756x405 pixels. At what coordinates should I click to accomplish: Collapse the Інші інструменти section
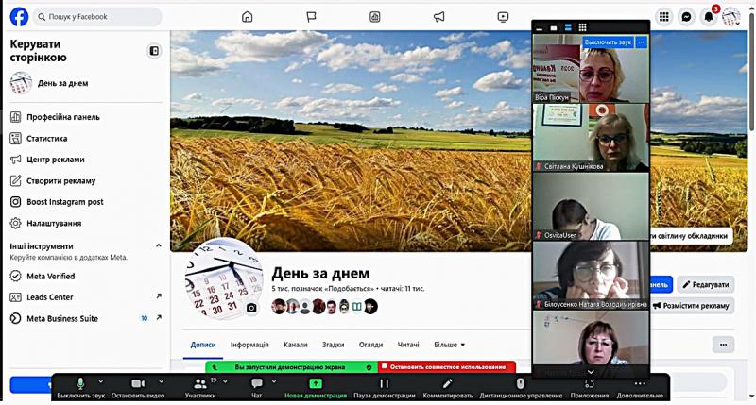click(158, 246)
